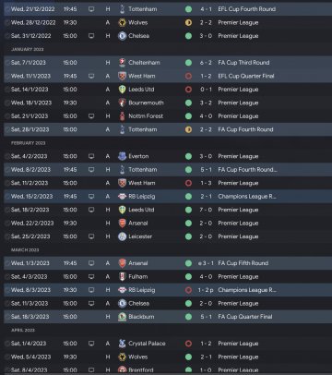Click the Everton crest icon
Screen dimensions: 332x375
123,156
